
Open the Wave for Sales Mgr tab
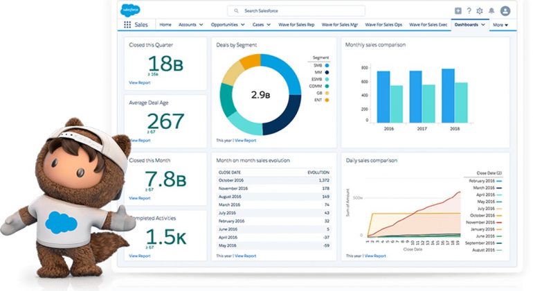pos(340,24)
